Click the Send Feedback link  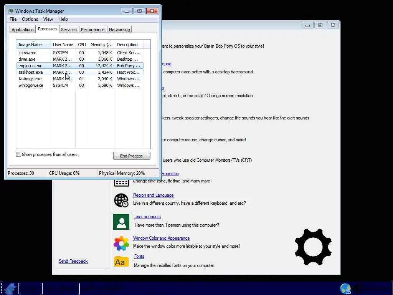[x=73, y=261]
